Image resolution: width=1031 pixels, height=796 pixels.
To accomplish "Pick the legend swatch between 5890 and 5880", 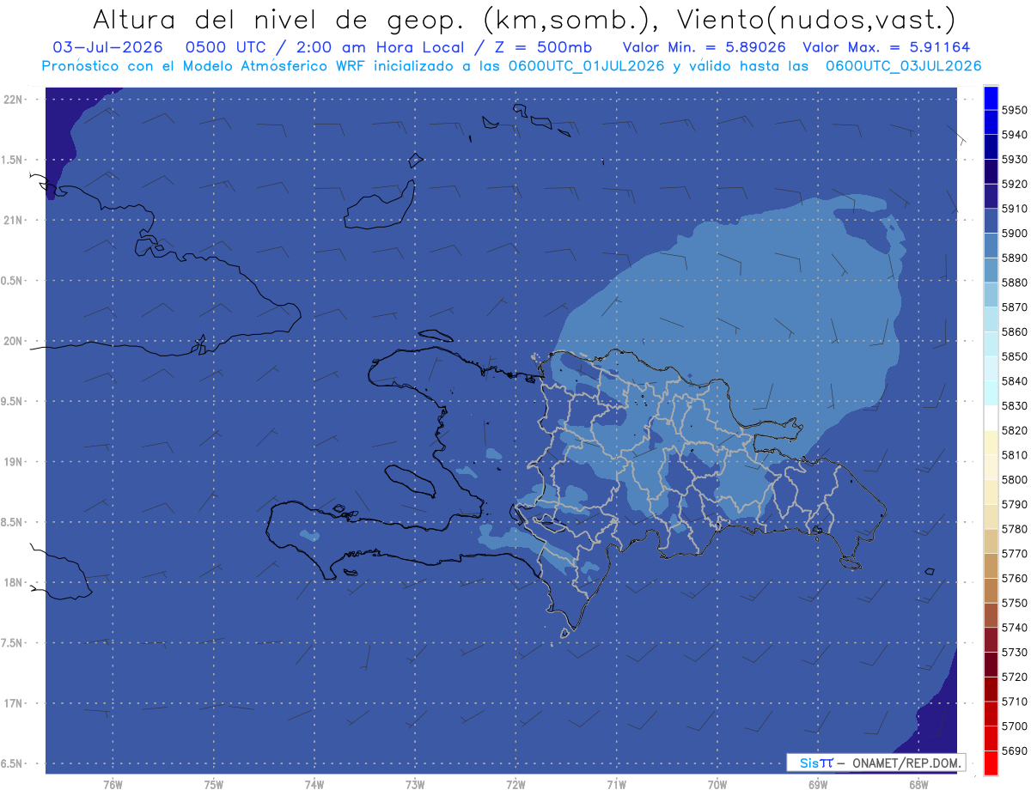I will (991, 270).
